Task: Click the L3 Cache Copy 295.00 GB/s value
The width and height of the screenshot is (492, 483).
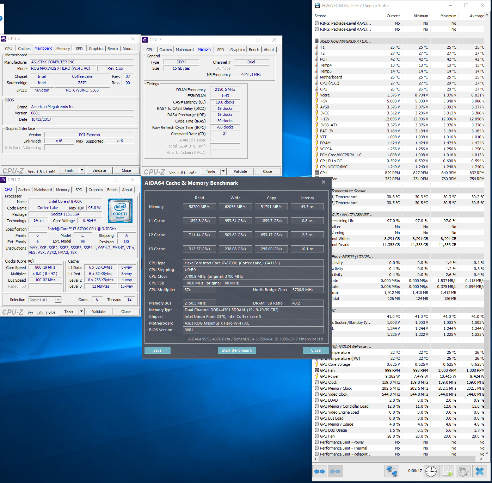Action: pyautogui.click(x=271, y=249)
